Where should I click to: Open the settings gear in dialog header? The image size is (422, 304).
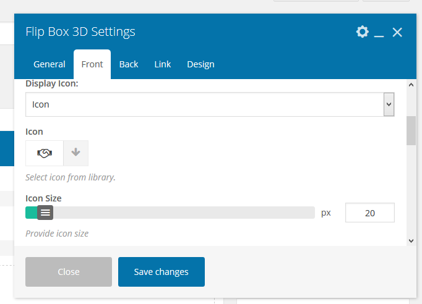(x=362, y=32)
